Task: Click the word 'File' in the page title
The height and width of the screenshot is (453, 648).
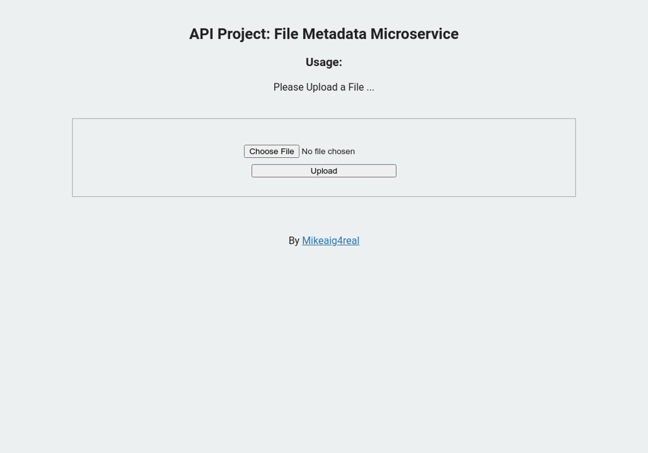Action: click(286, 34)
